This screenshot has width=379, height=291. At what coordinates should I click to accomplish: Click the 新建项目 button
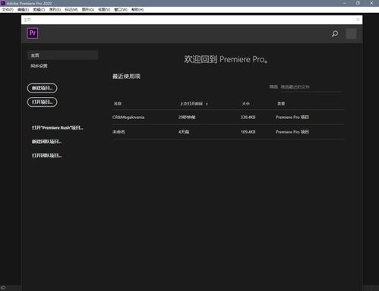42,88
